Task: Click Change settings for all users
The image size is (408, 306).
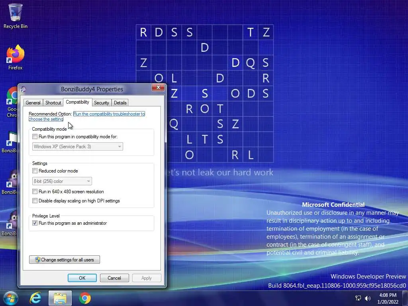Action: pos(65,260)
